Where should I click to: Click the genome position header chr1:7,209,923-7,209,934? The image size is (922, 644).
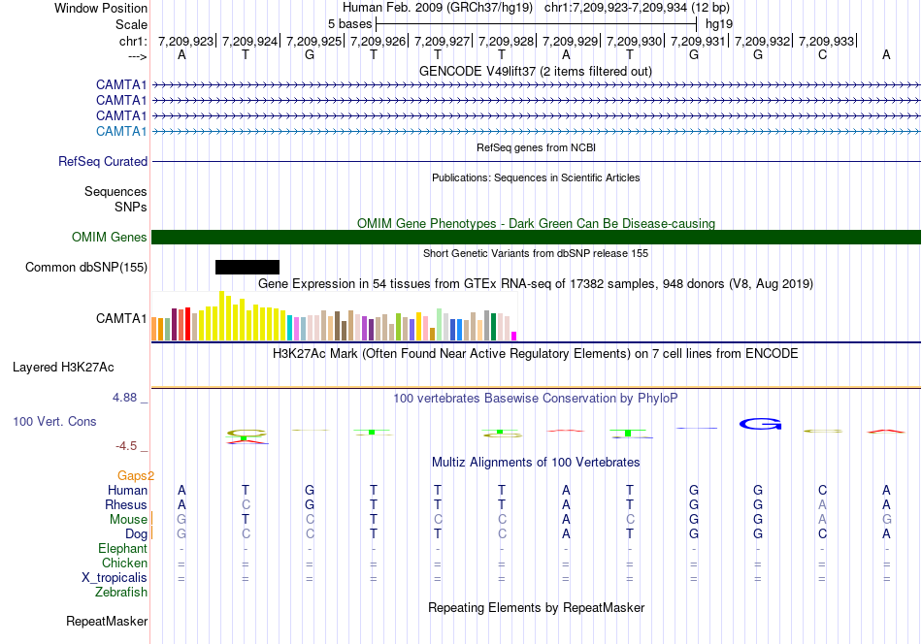click(x=637, y=8)
